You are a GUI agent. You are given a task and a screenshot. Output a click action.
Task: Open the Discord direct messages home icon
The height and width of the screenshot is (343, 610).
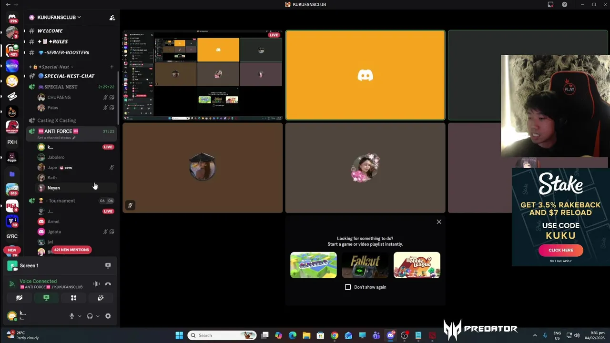[12, 17]
